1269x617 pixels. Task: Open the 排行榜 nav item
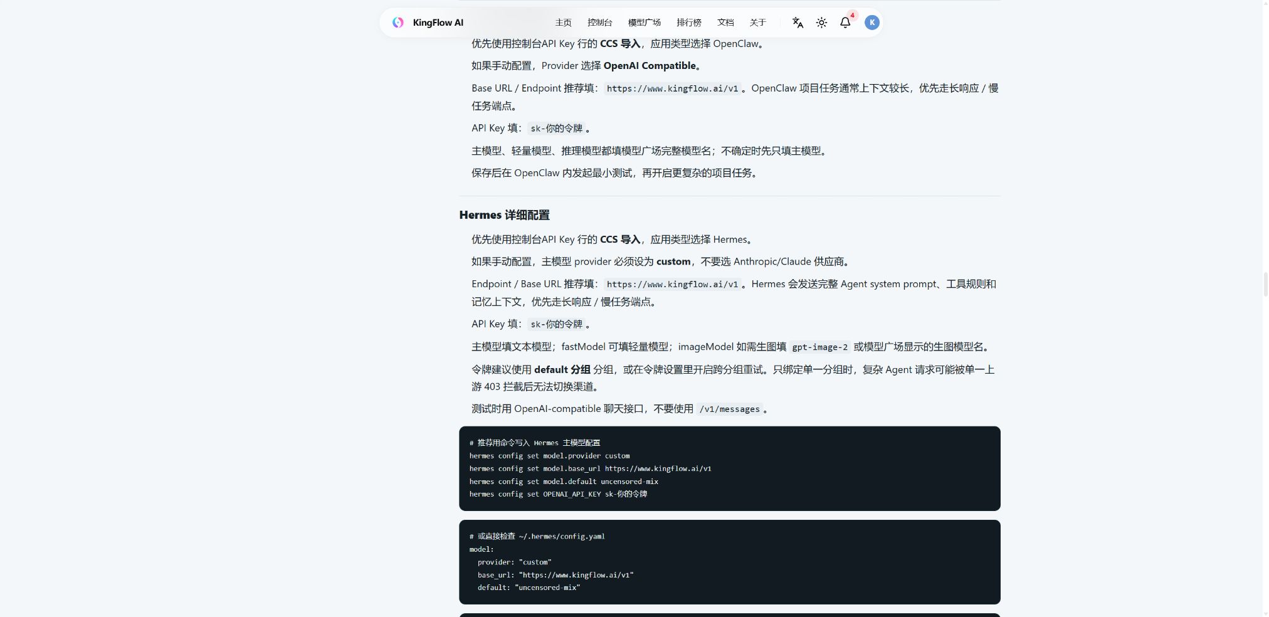click(x=688, y=23)
